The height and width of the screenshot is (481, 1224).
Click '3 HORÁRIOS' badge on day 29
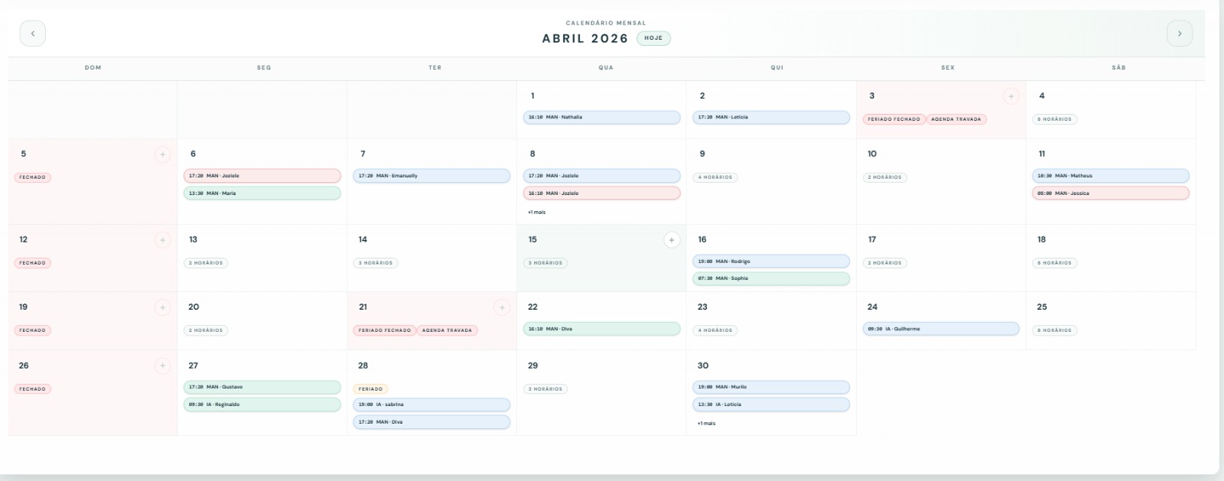545,389
